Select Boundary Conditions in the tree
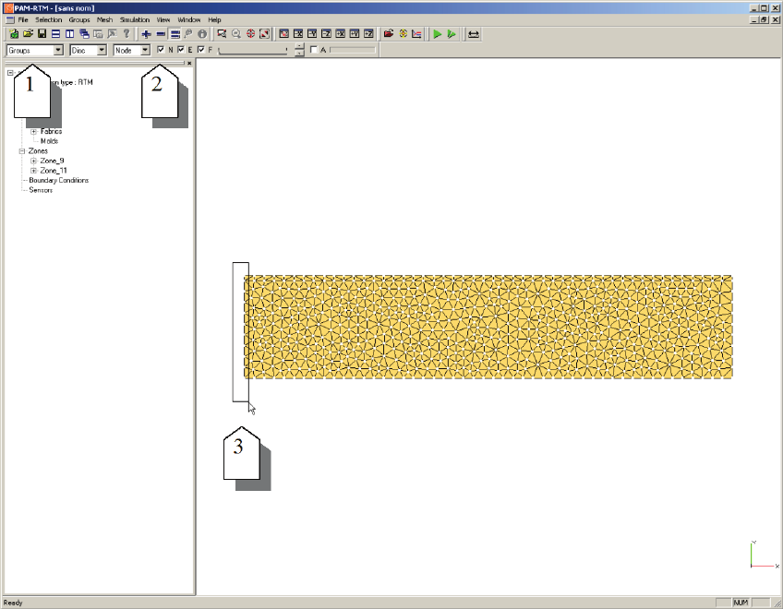 pyautogui.click(x=58, y=180)
